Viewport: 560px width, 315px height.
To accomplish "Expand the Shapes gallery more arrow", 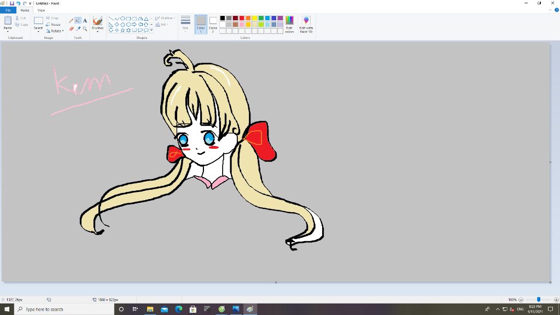I will point(151,31).
